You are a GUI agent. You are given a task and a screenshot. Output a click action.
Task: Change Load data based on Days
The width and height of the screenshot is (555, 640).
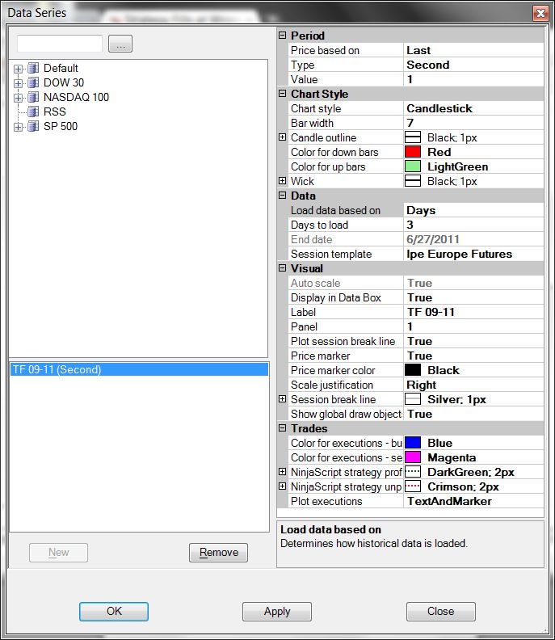pyautogui.click(x=473, y=210)
